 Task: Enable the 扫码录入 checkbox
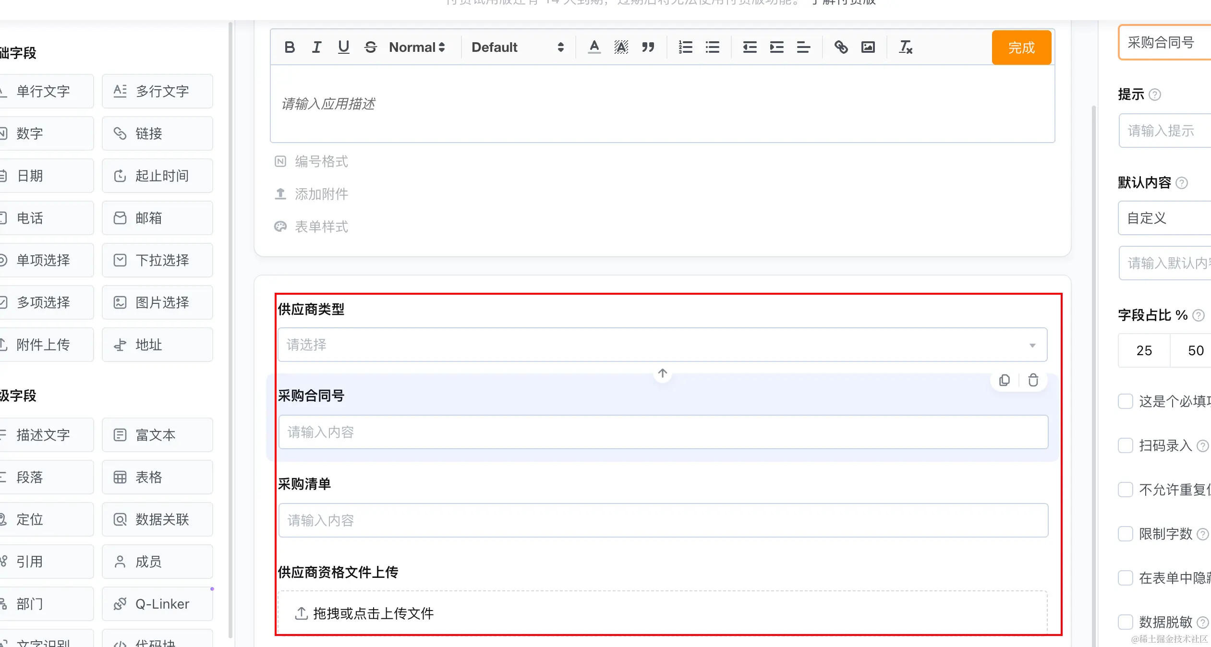(1125, 445)
